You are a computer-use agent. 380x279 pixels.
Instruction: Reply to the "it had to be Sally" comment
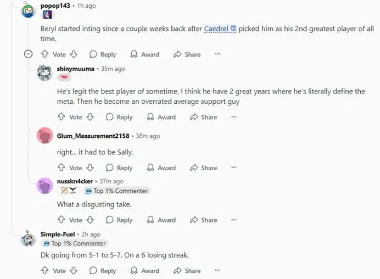click(119, 168)
